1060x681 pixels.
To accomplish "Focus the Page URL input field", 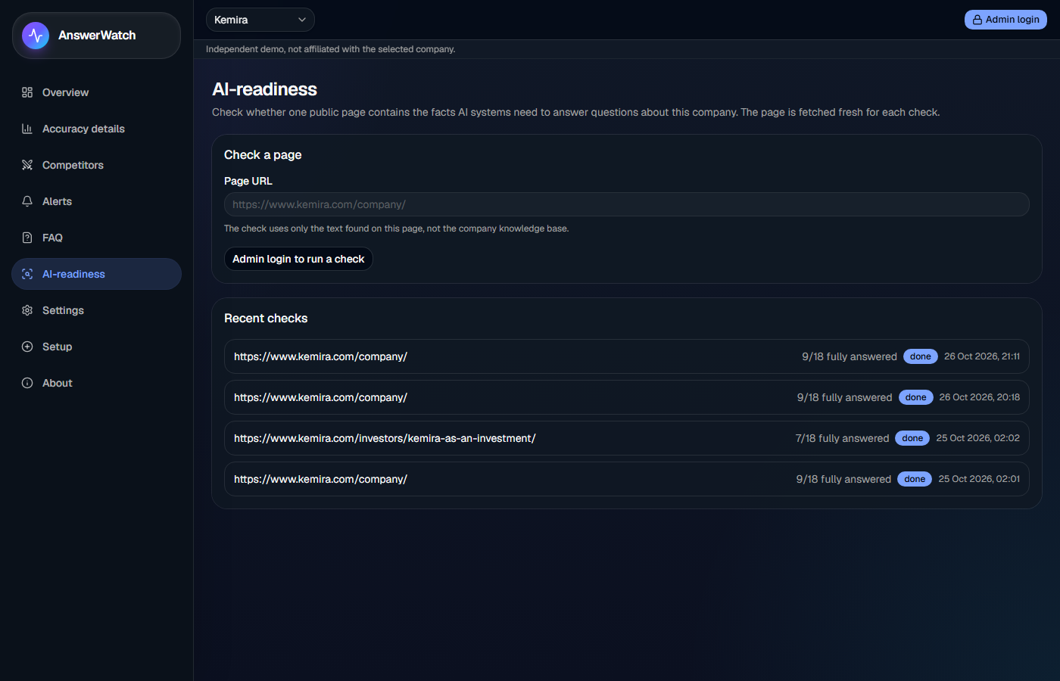I will (626, 204).
